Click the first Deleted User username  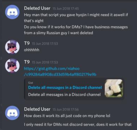37,8
